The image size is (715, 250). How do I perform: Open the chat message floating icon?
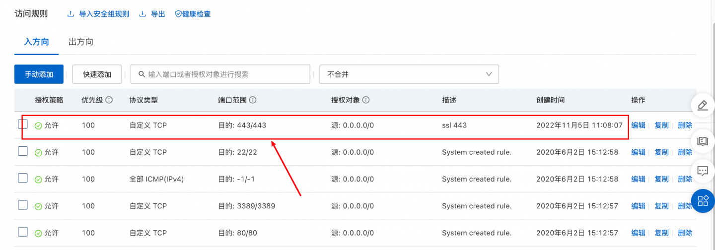702,171
